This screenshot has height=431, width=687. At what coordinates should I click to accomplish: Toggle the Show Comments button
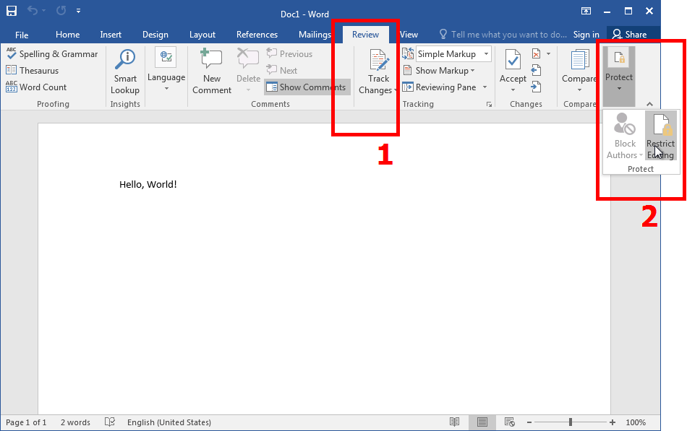(306, 87)
